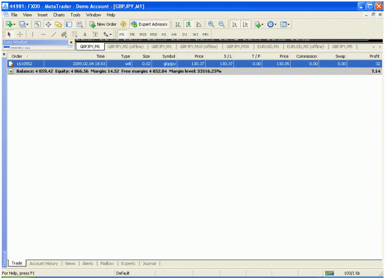The width and height of the screenshot is (385, 278).
Task: Select order 1610552 row
Action: click(x=195, y=64)
